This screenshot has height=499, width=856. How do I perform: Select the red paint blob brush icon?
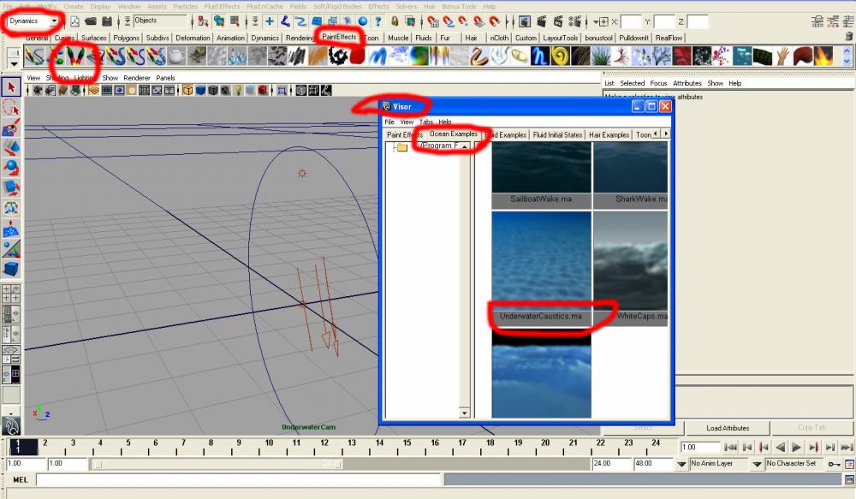358,56
